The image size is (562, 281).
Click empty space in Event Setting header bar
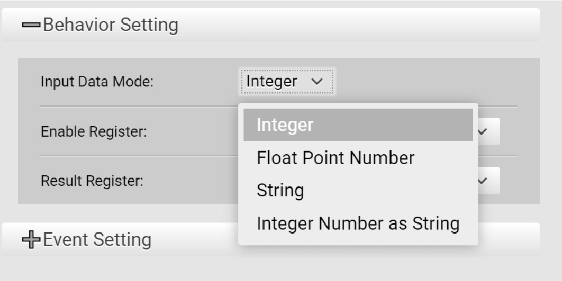tap(509, 240)
